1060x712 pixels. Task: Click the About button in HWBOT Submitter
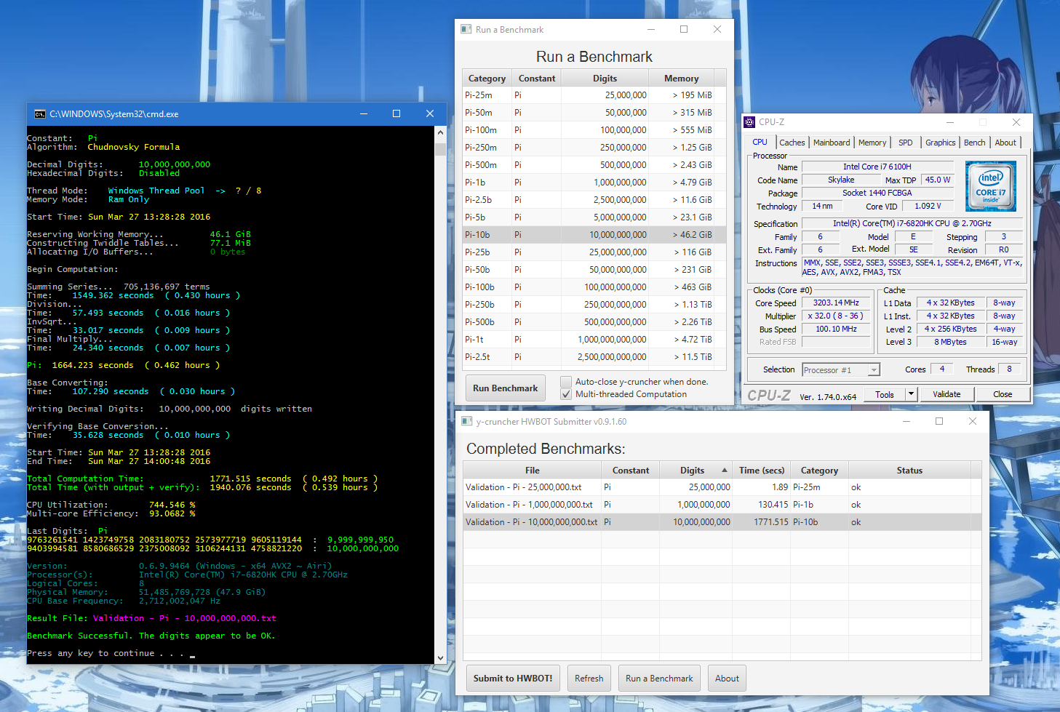[727, 679]
